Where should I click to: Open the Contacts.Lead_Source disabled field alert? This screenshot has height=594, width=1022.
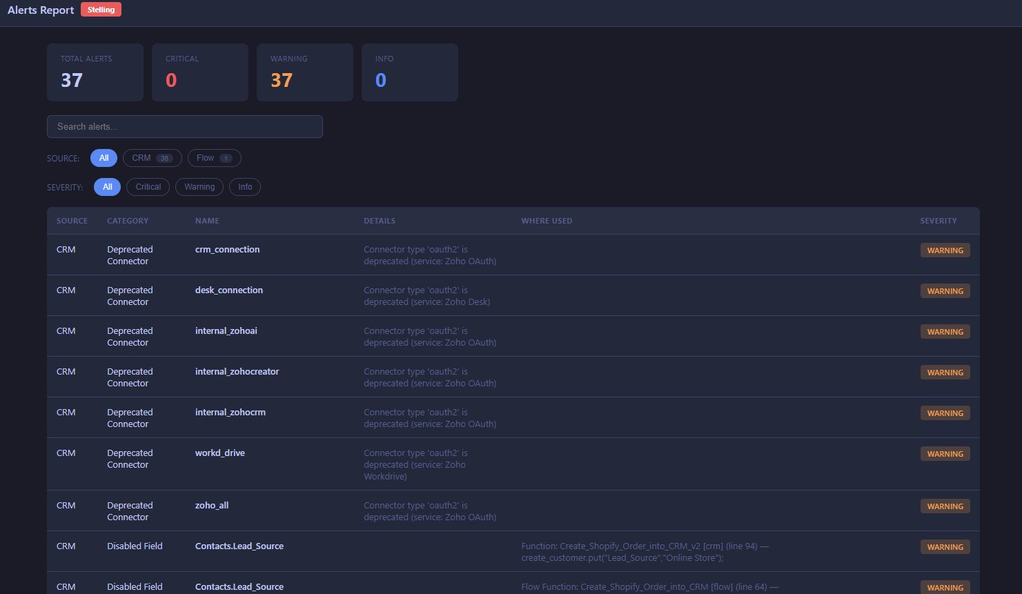[239, 546]
